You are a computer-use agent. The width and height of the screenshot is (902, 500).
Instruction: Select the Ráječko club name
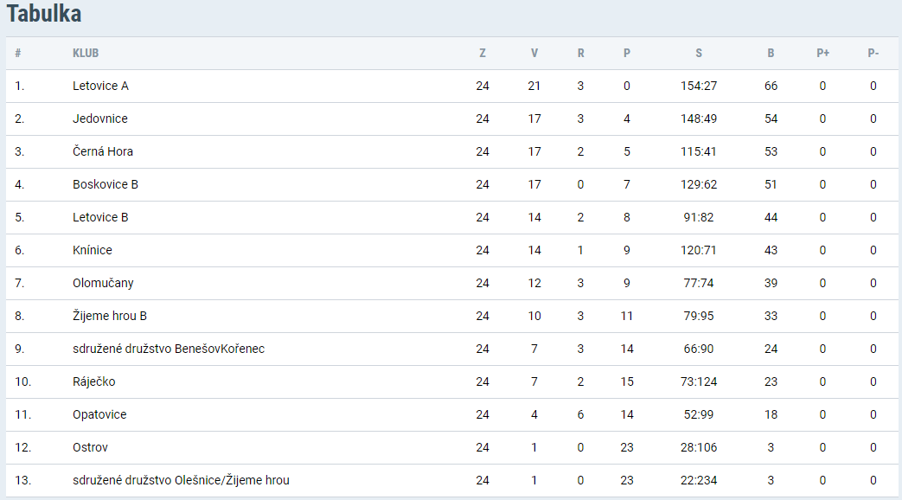pos(93,381)
